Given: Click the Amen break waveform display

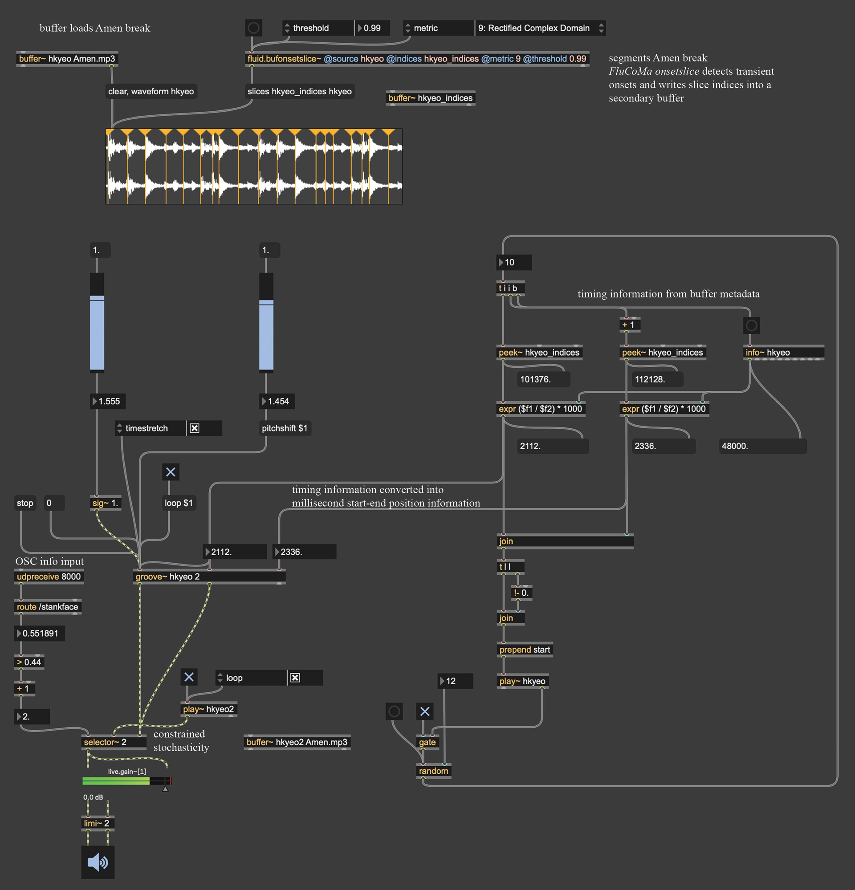Looking at the screenshot, I should tap(254, 167).
